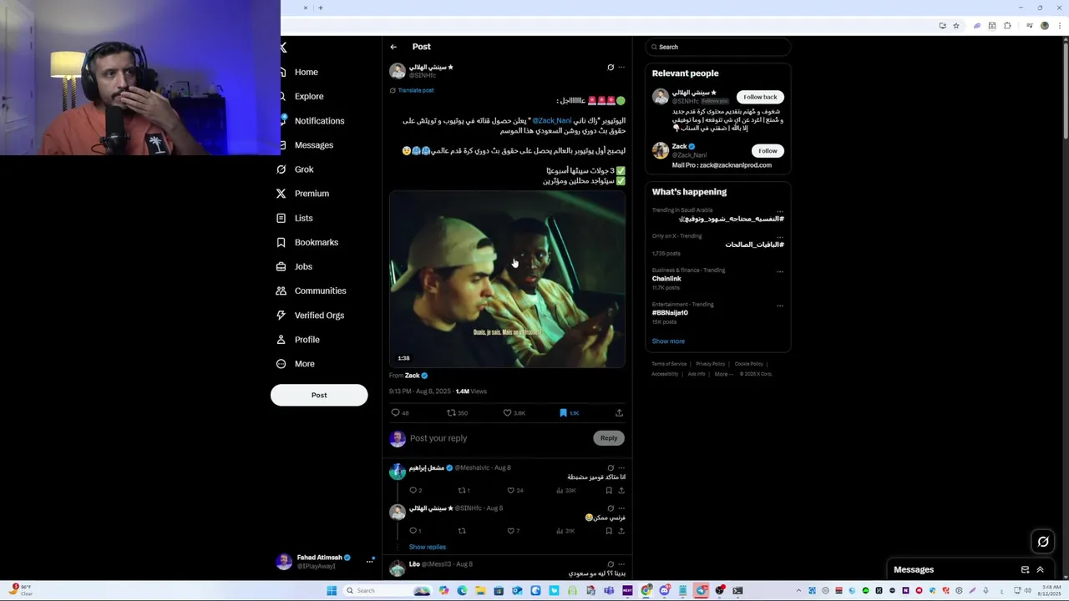Click new message icon in Messages drawer
The width and height of the screenshot is (1069, 601).
click(x=1025, y=570)
